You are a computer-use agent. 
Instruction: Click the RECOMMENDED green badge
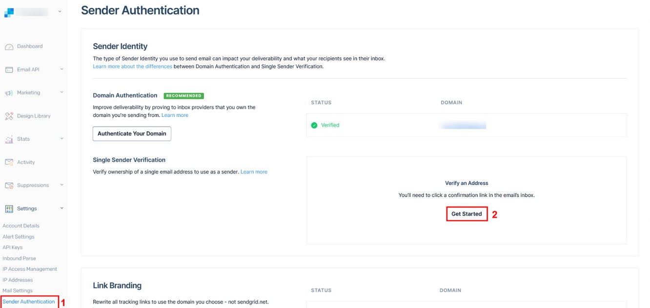coord(183,96)
